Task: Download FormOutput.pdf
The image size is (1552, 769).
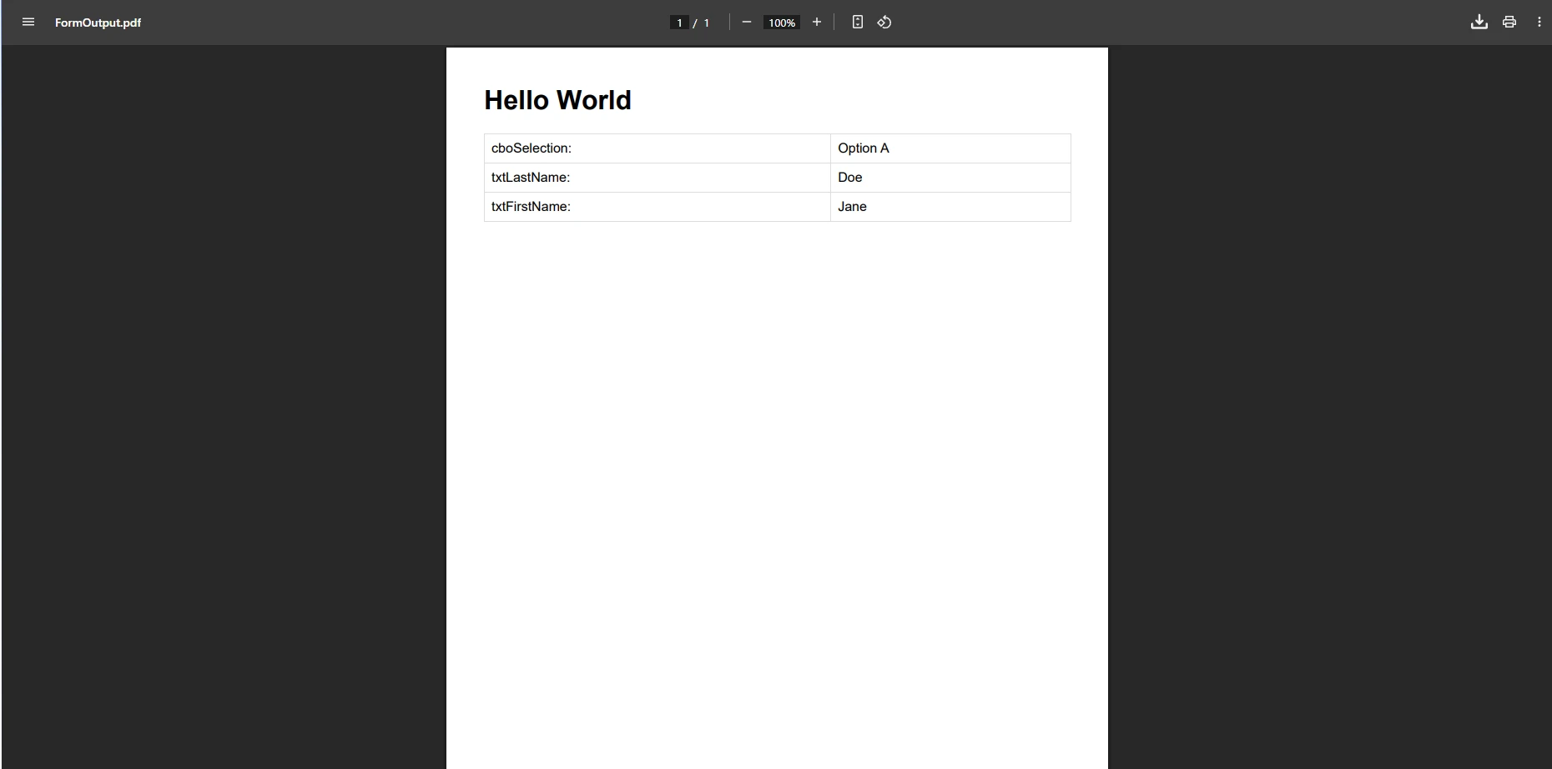Action: pos(1479,23)
